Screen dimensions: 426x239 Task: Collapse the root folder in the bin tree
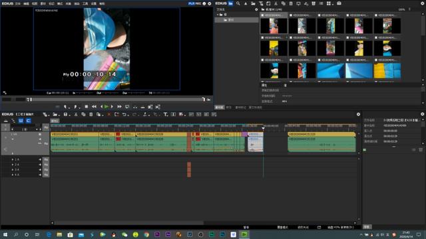218,15
